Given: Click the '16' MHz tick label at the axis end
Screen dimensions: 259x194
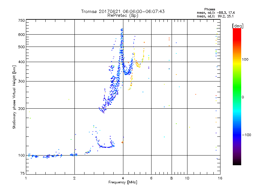Looking at the screenshot, I should tap(220, 178).
